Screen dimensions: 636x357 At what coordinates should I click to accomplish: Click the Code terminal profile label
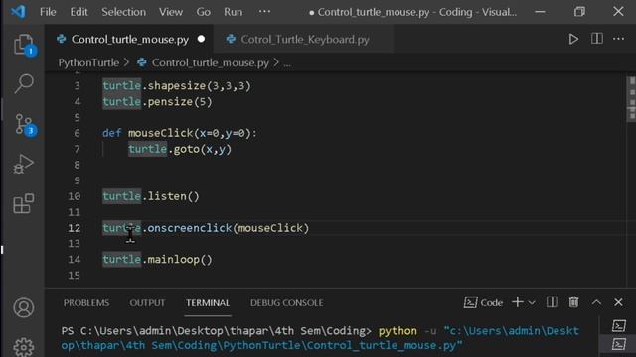(x=483, y=302)
